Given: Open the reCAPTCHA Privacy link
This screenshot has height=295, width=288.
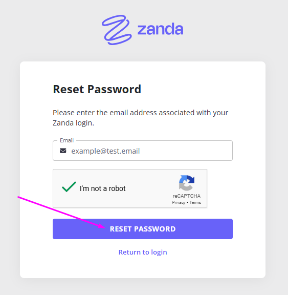Looking at the screenshot, I should click(179, 202).
